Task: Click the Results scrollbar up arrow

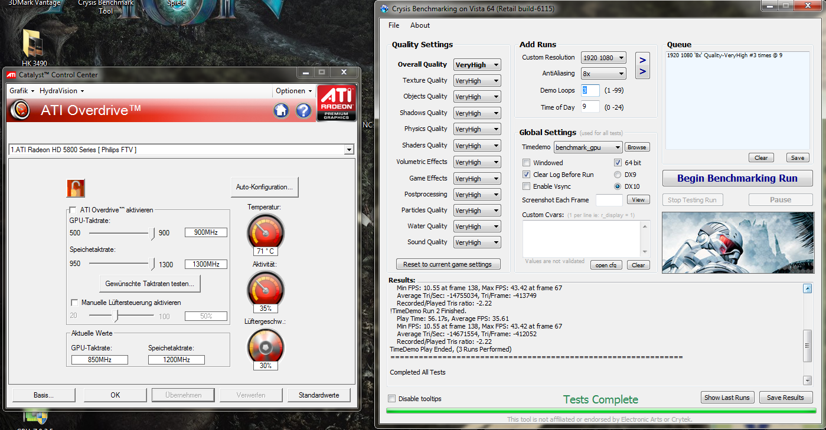Action: coord(807,288)
